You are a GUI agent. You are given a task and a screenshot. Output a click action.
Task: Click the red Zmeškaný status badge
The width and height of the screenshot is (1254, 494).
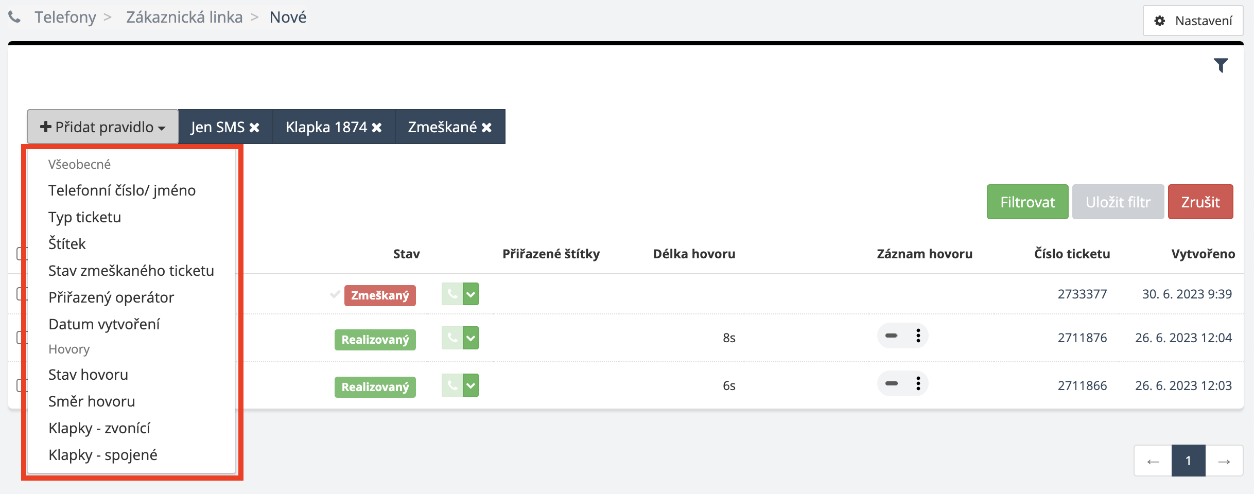[x=380, y=295]
